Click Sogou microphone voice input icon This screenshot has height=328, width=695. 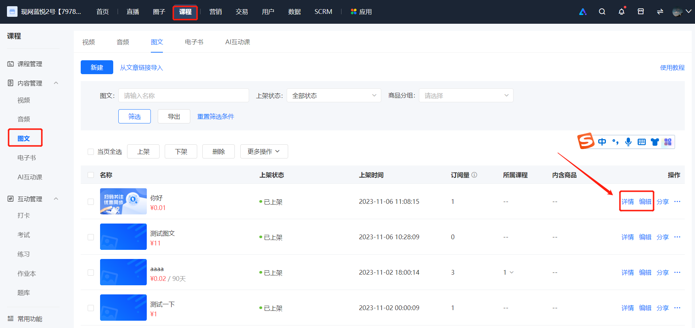click(628, 142)
